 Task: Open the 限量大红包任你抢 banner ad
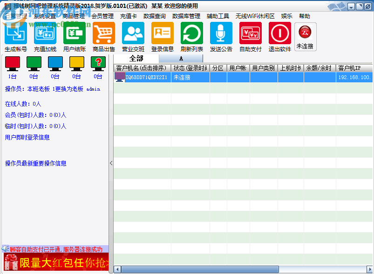tap(56, 262)
